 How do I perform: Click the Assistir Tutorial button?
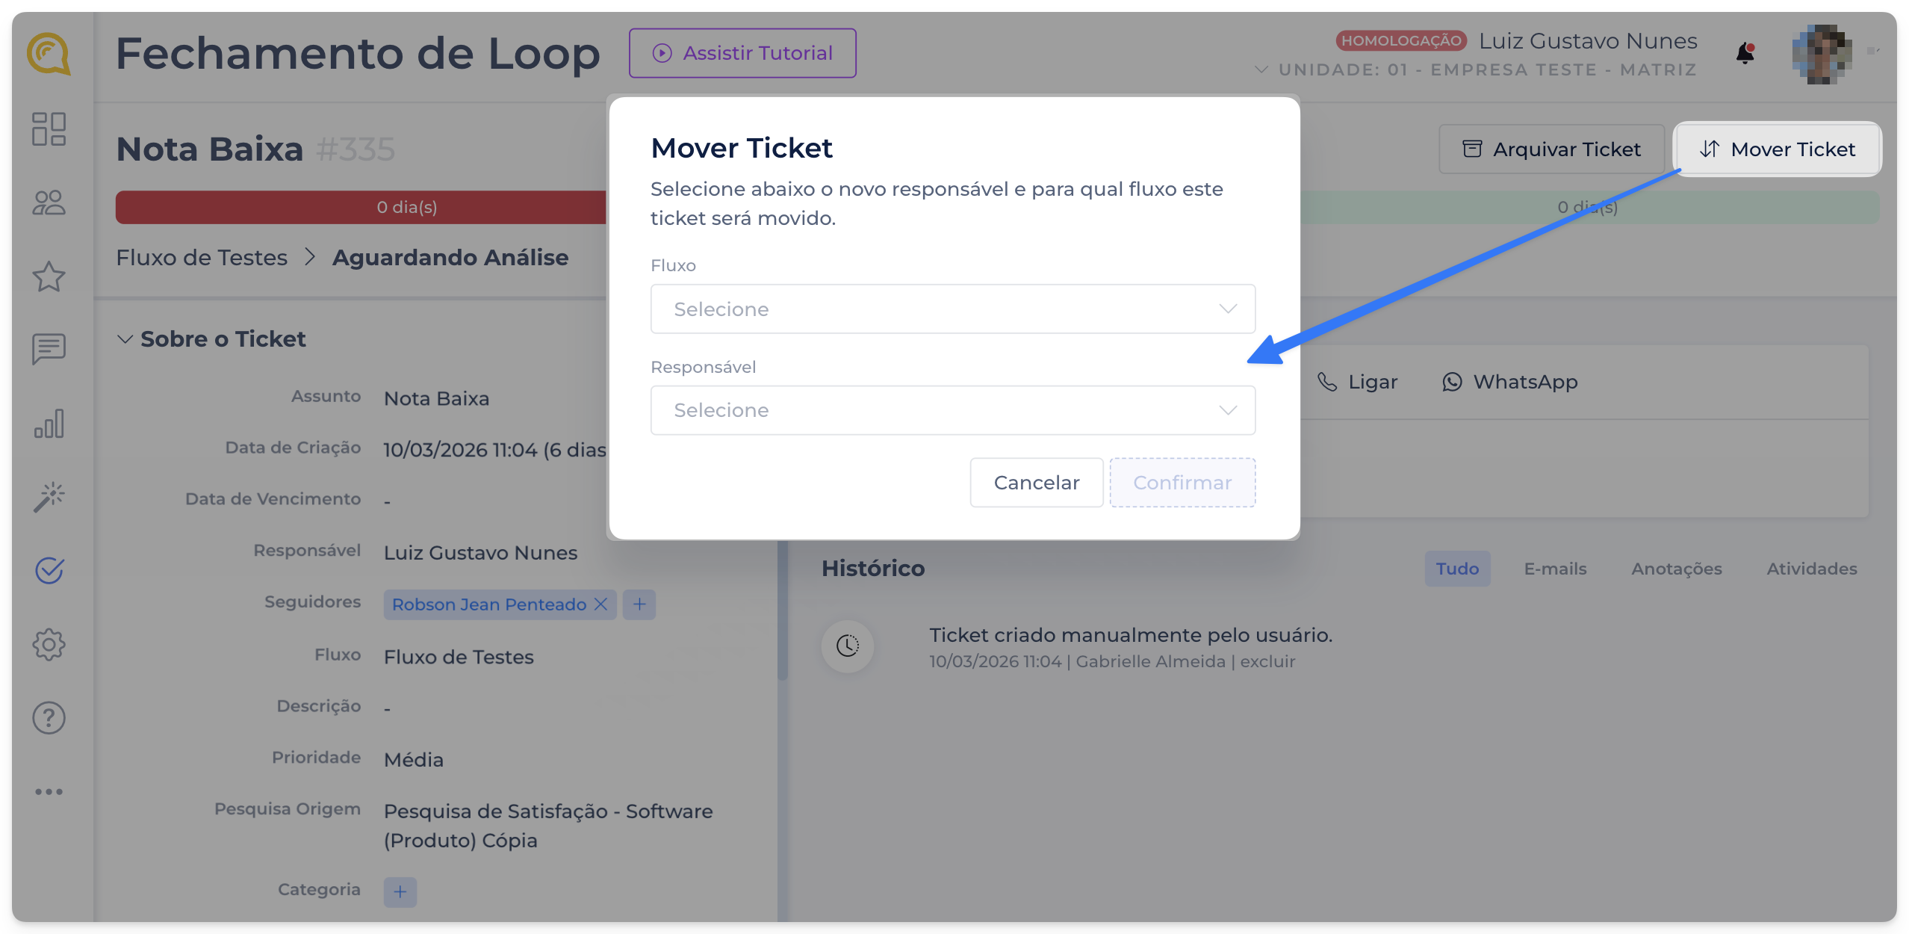pyautogui.click(x=742, y=53)
